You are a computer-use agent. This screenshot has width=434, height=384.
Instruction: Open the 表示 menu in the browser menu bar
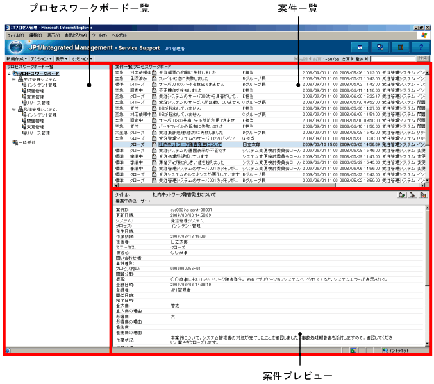pos(53,35)
